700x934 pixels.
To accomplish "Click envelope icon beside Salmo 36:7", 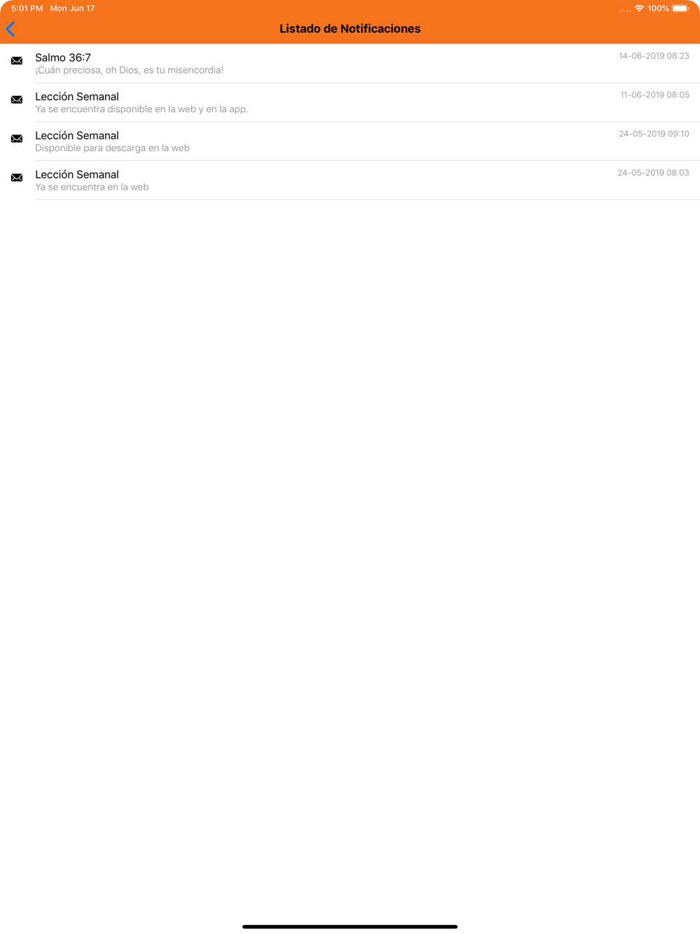I will (x=17, y=61).
